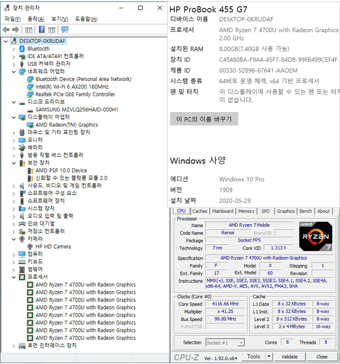Viewport: 340px width, 364px height.
Task: Click the 배터리 battery category icon
Action: [x=22, y=148]
